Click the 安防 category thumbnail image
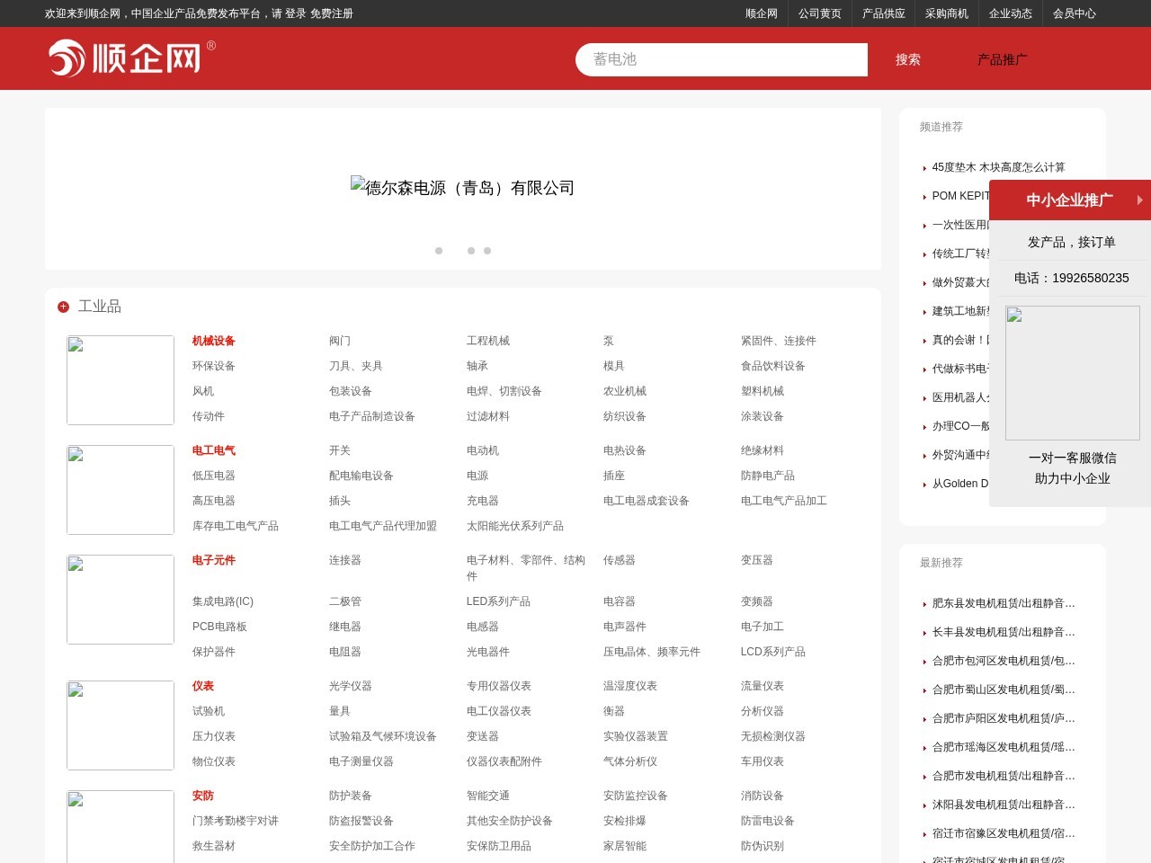The width and height of the screenshot is (1151, 863). pos(120,826)
